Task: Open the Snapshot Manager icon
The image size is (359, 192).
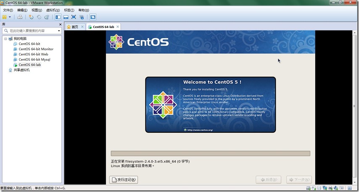Action: [x=47, y=17]
